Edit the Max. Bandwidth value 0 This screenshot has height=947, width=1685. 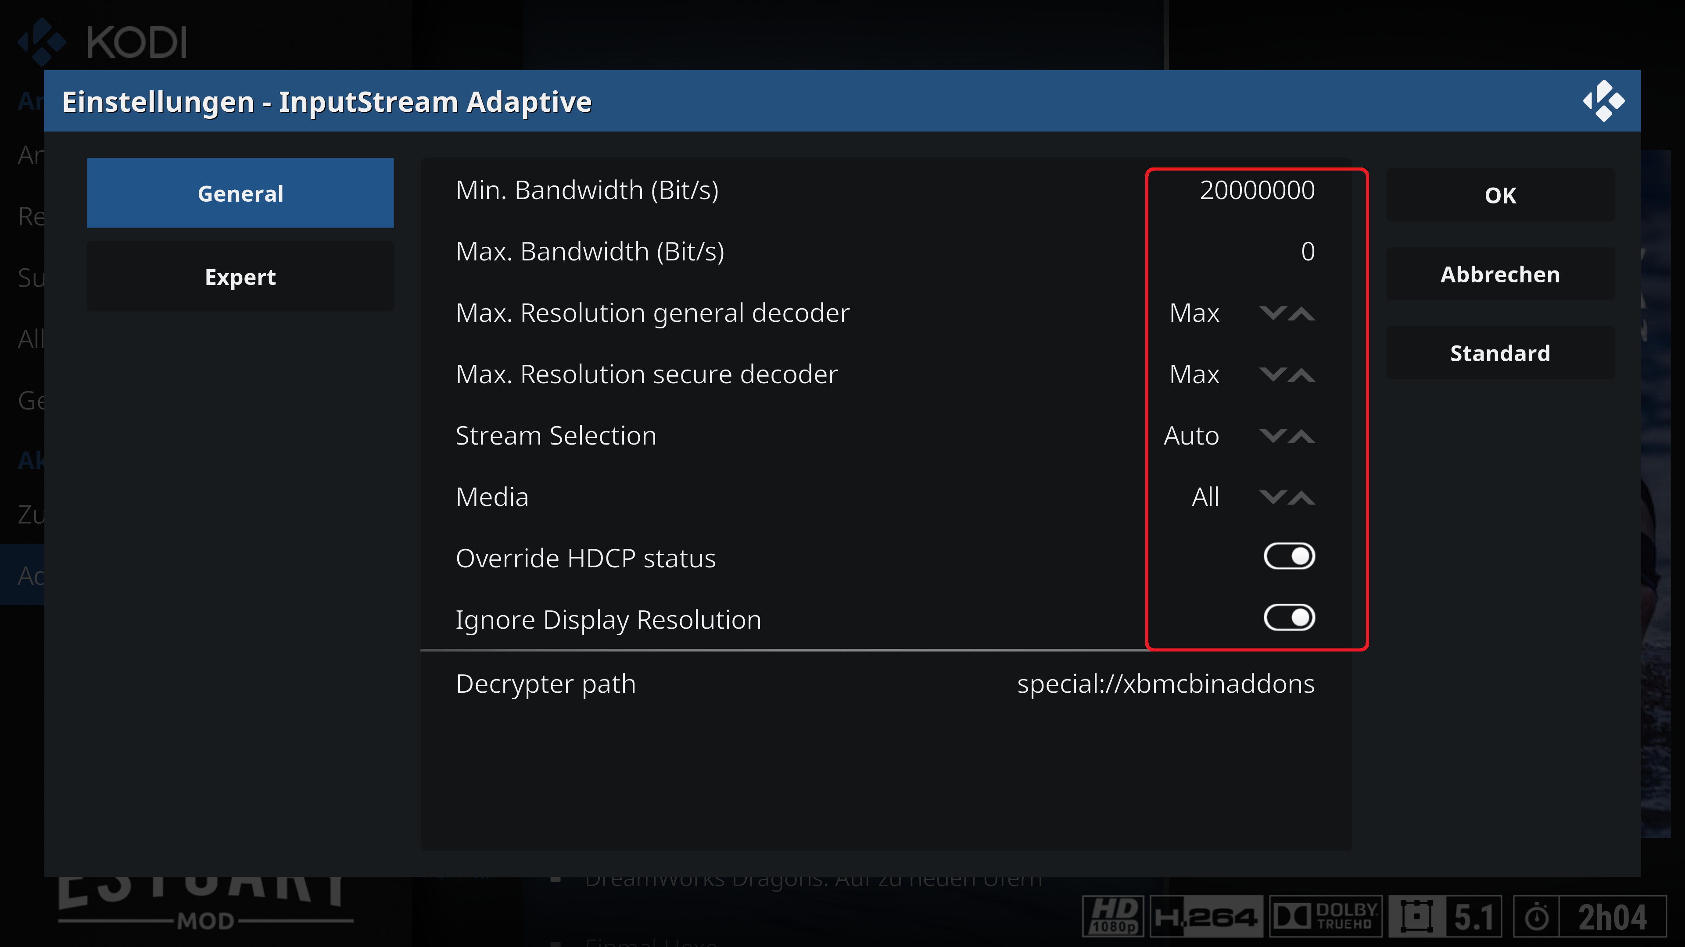1308,252
